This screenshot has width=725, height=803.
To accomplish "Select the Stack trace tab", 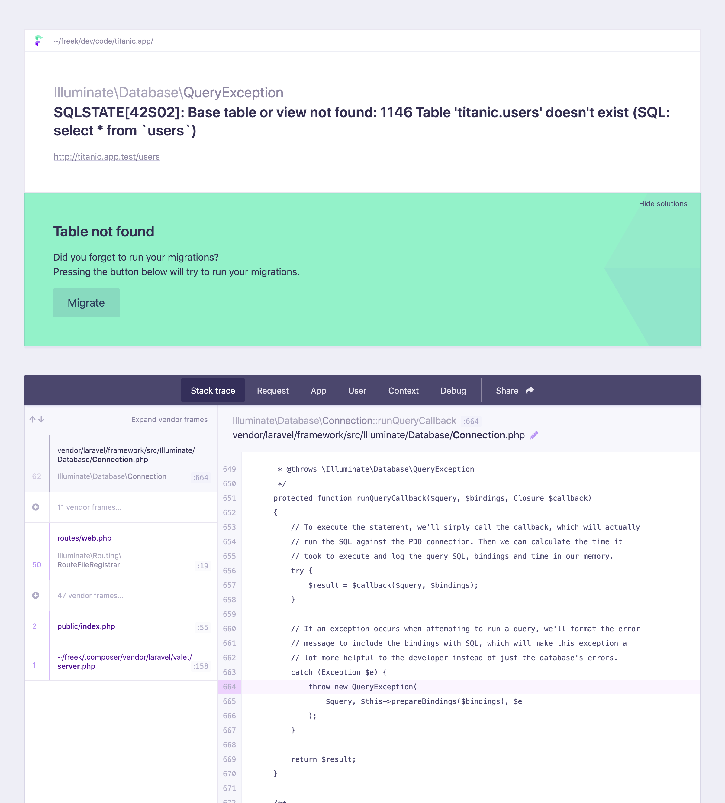I will (x=213, y=390).
